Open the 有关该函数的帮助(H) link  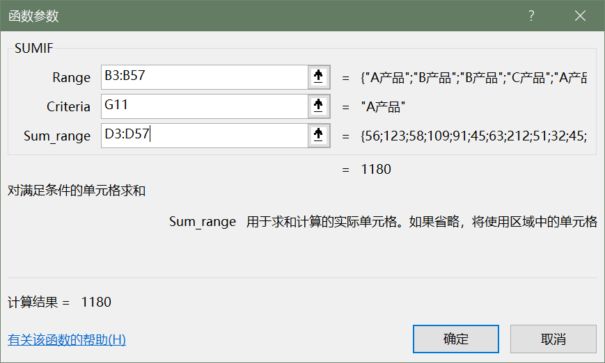pos(67,340)
